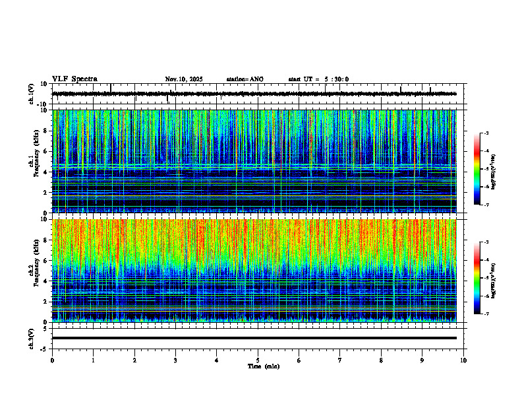Click the 'ch.1(V)' waveform axis label
The height and width of the screenshot is (404, 522).
32,94
